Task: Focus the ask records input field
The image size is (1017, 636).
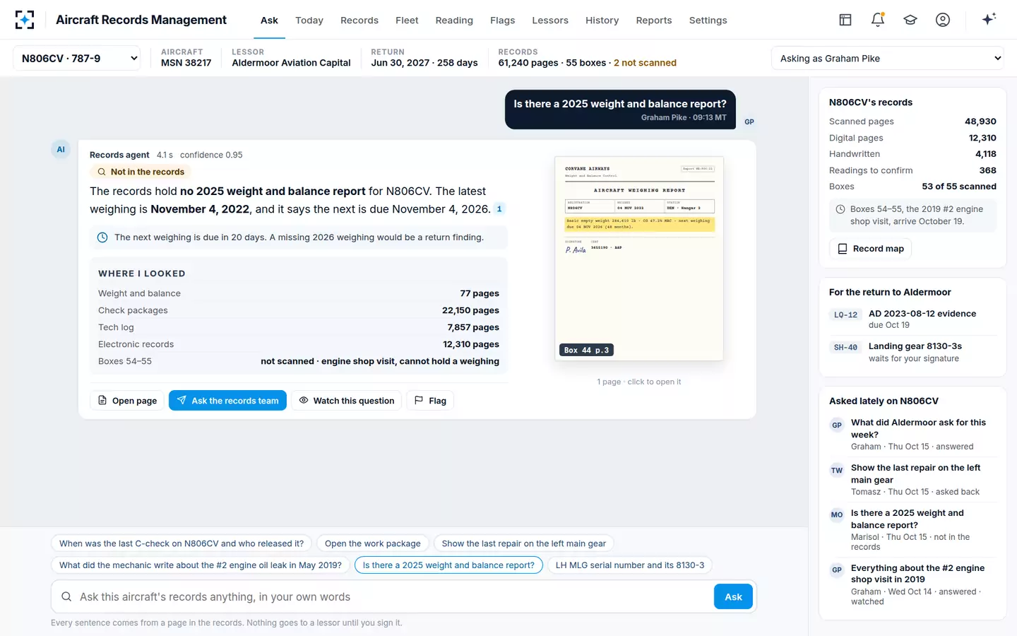Action: point(394,597)
